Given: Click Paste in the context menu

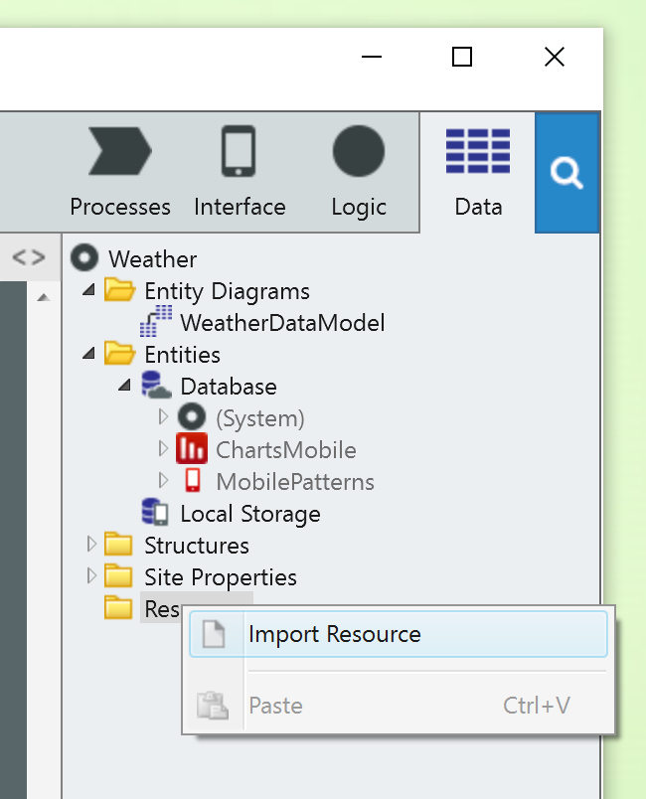Looking at the screenshot, I should coord(275,706).
